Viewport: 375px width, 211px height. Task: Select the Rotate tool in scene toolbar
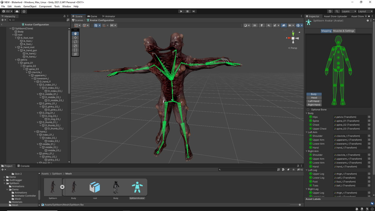pos(75,42)
